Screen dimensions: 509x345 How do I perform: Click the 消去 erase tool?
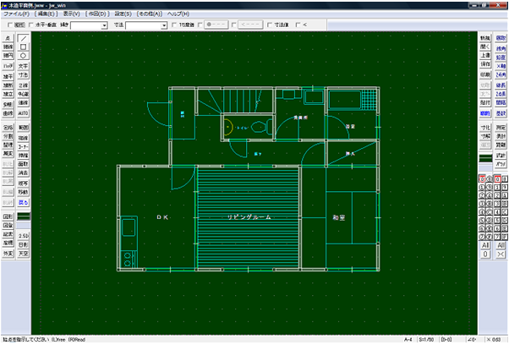(23, 172)
